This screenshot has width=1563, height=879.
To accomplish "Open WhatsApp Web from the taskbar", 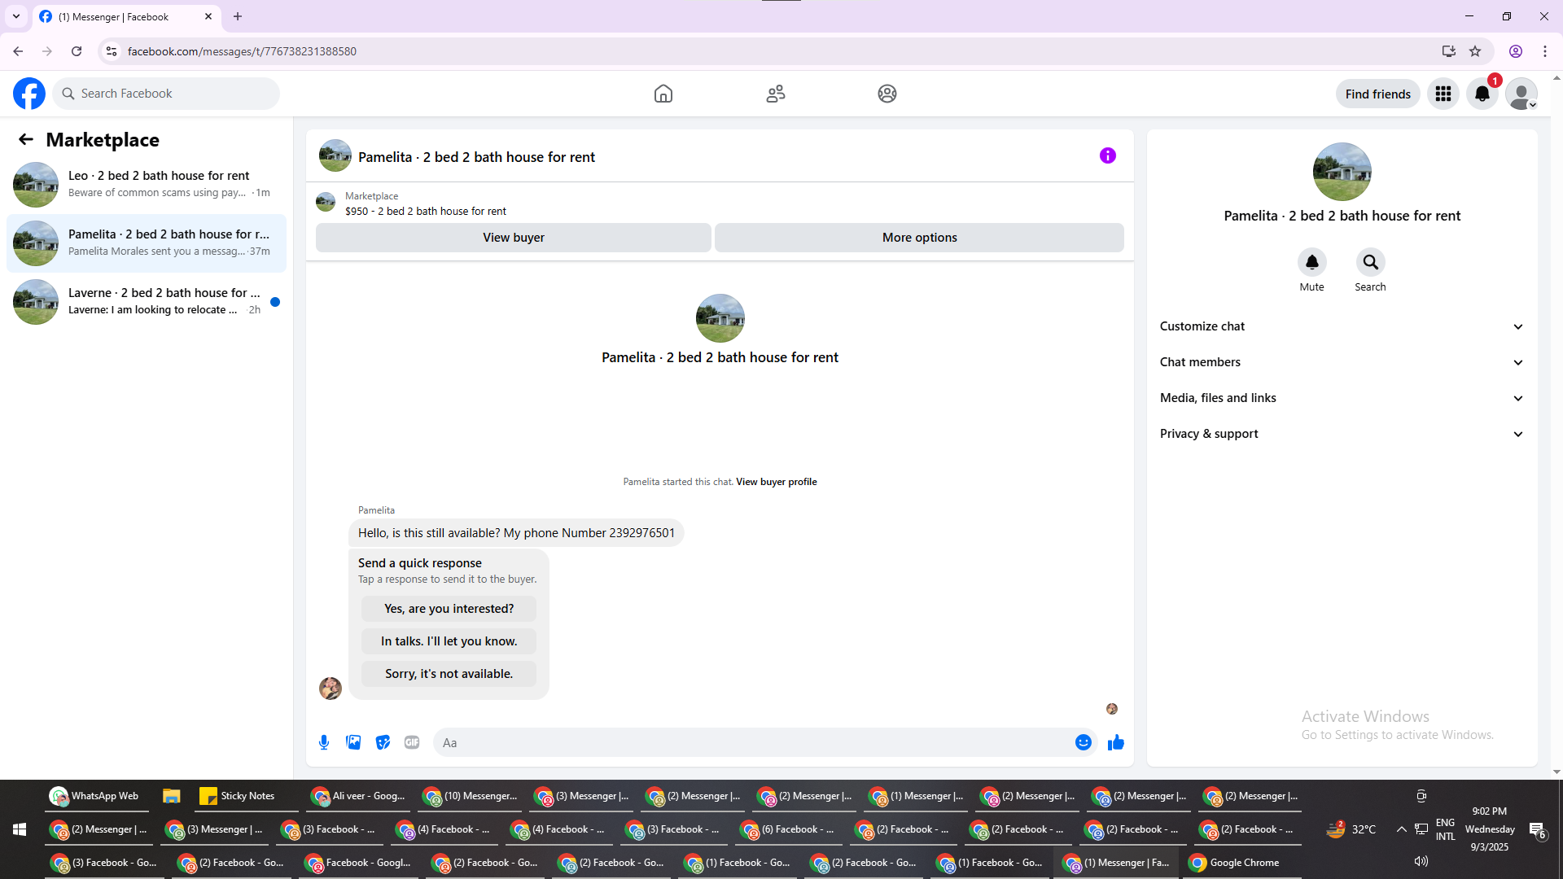I will [96, 796].
